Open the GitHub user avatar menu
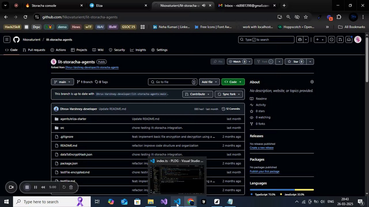This screenshot has height=207, width=369. tap(358, 40)
